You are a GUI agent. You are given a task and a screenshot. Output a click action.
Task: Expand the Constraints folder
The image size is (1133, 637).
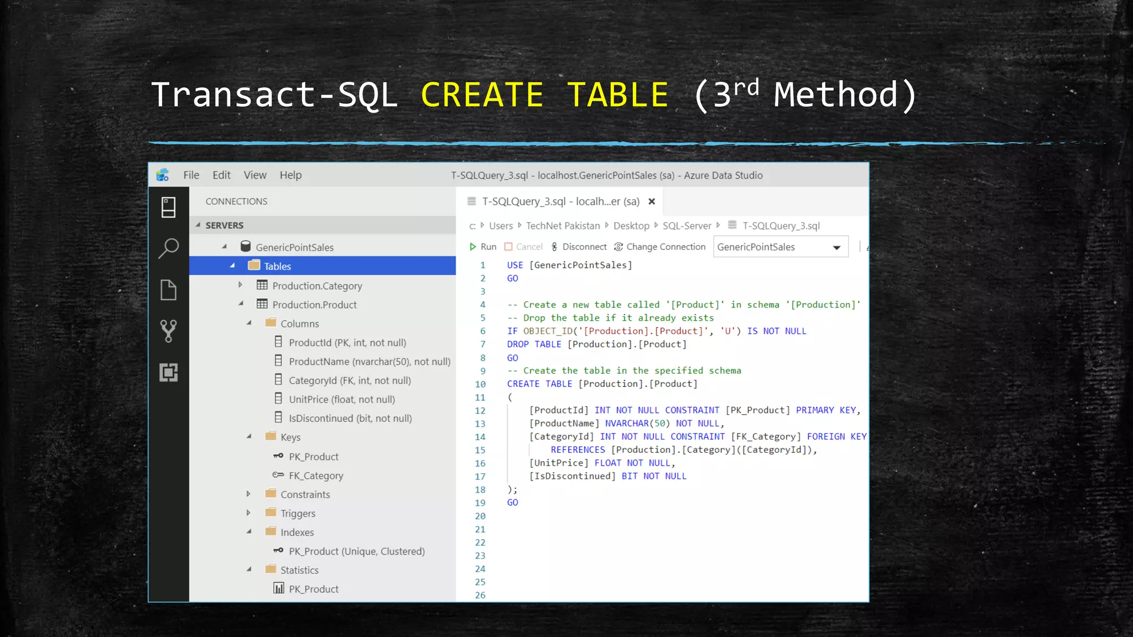tap(248, 494)
